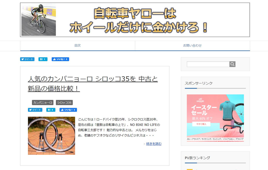268x170 pixels.
Task: Click the PV数ランキング heading
Action: pos(197,158)
